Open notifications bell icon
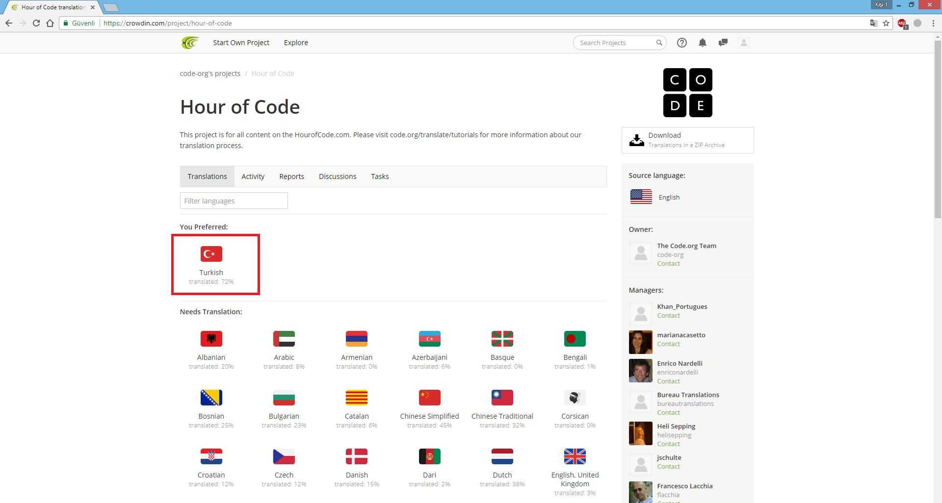Image resolution: width=942 pixels, height=503 pixels. point(703,43)
